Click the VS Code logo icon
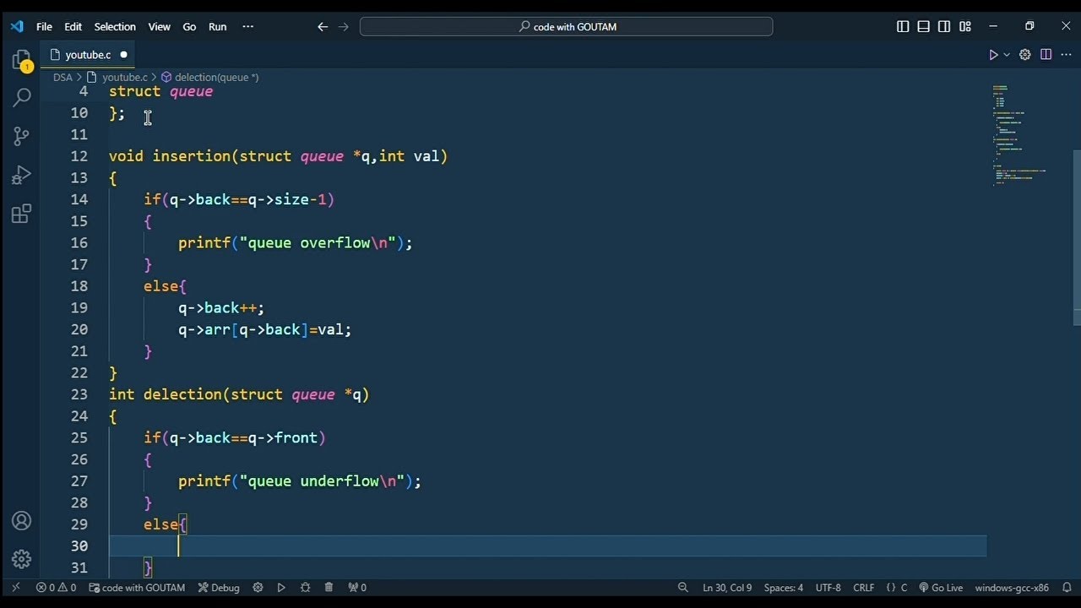This screenshot has width=1081, height=608. 17,26
